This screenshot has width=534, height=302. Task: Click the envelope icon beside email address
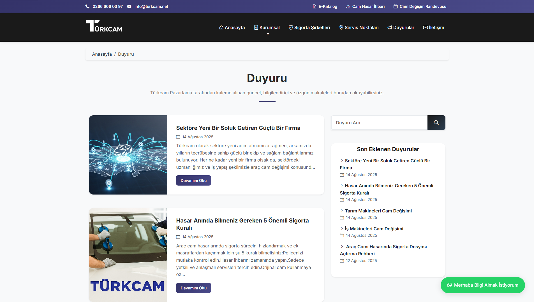click(129, 6)
